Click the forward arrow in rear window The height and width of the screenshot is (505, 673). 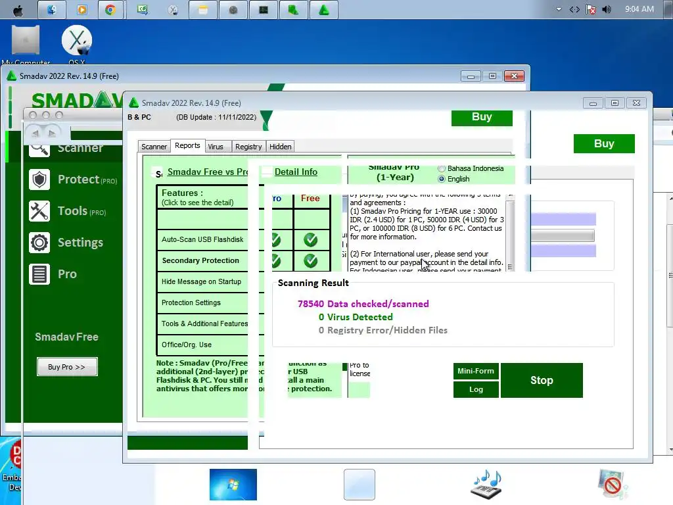(52, 133)
